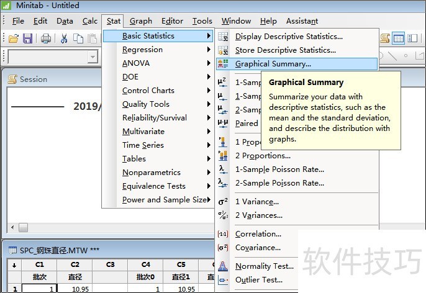426x293 pixels.
Task: Select the C2 column header
Action: (75, 264)
